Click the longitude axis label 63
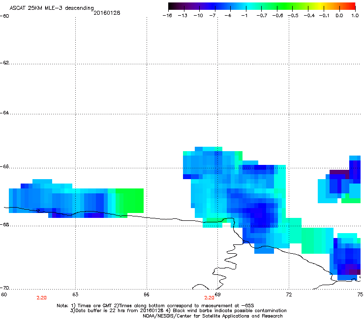The width and height of the screenshot is (364, 319). pyautogui.click(x=75, y=294)
